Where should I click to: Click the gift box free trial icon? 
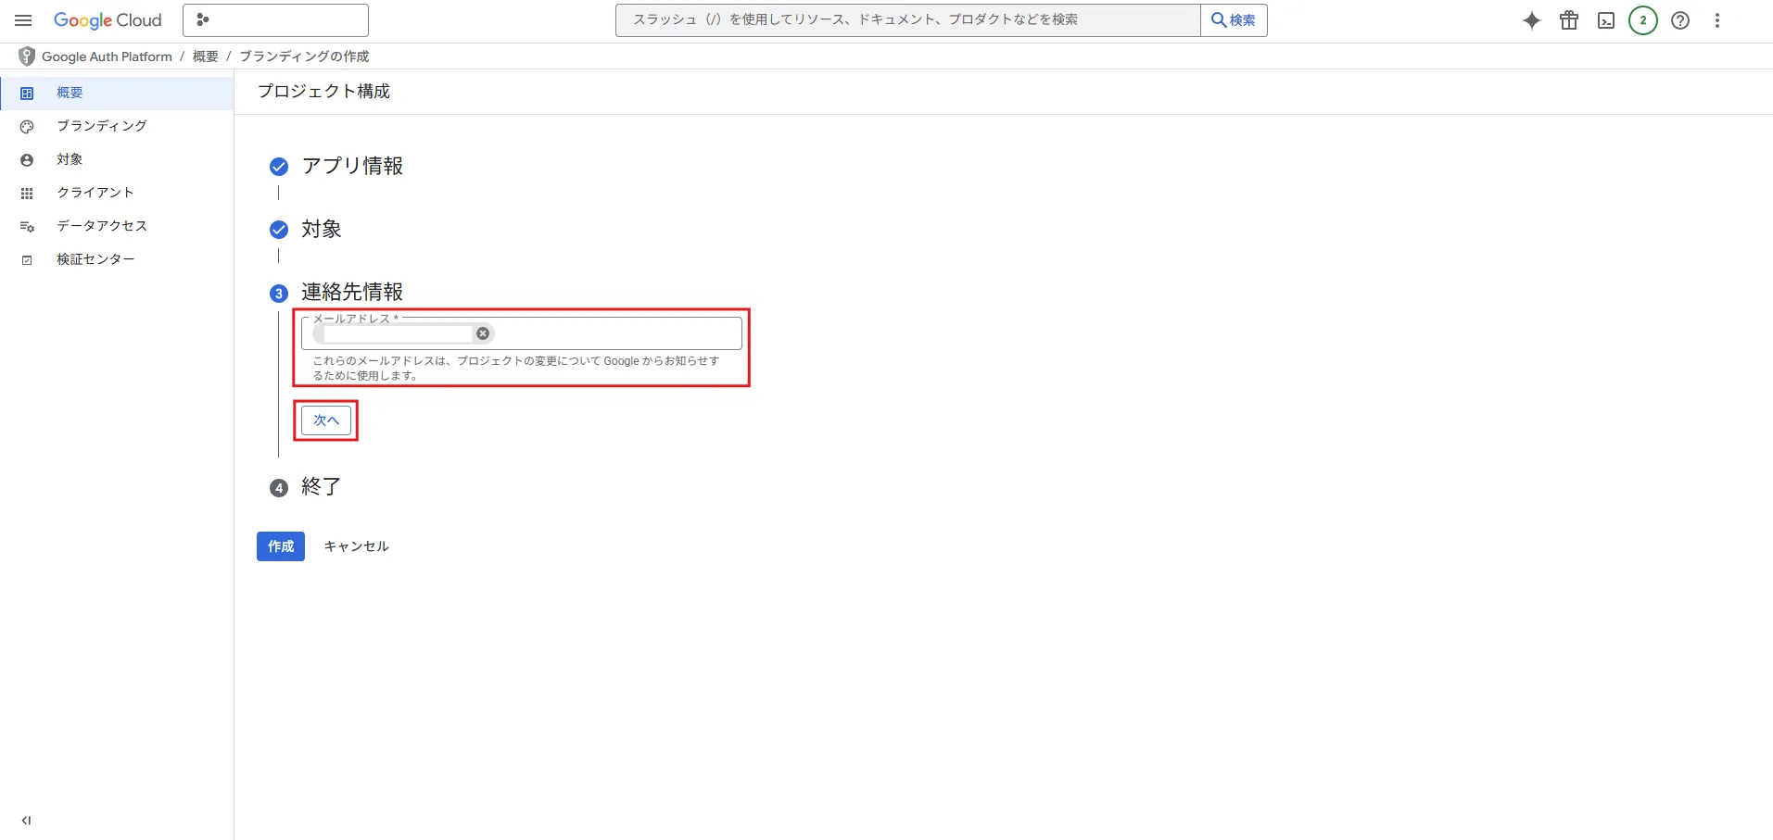[1569, 20]
